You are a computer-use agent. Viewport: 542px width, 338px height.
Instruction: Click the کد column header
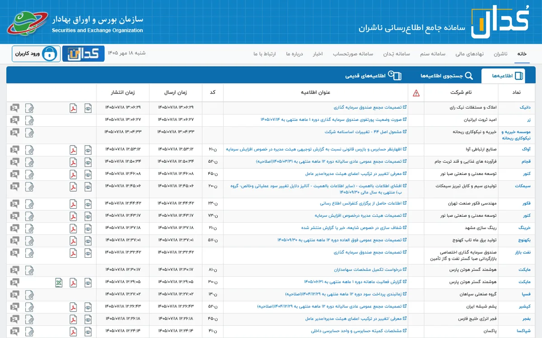point(212,92)
